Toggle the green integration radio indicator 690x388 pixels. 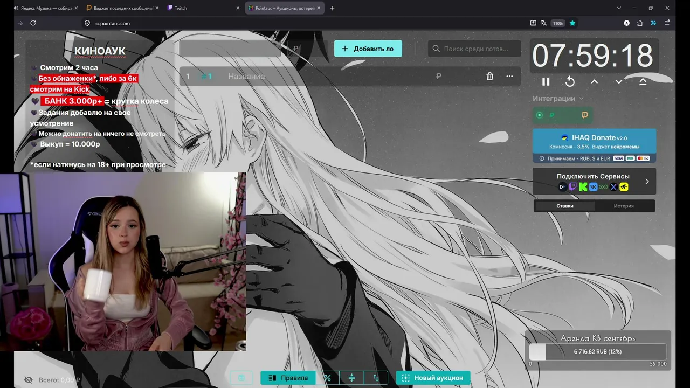pos(539,115)
